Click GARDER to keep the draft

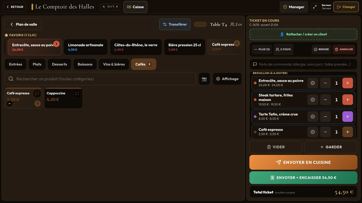tap(331, 147)
